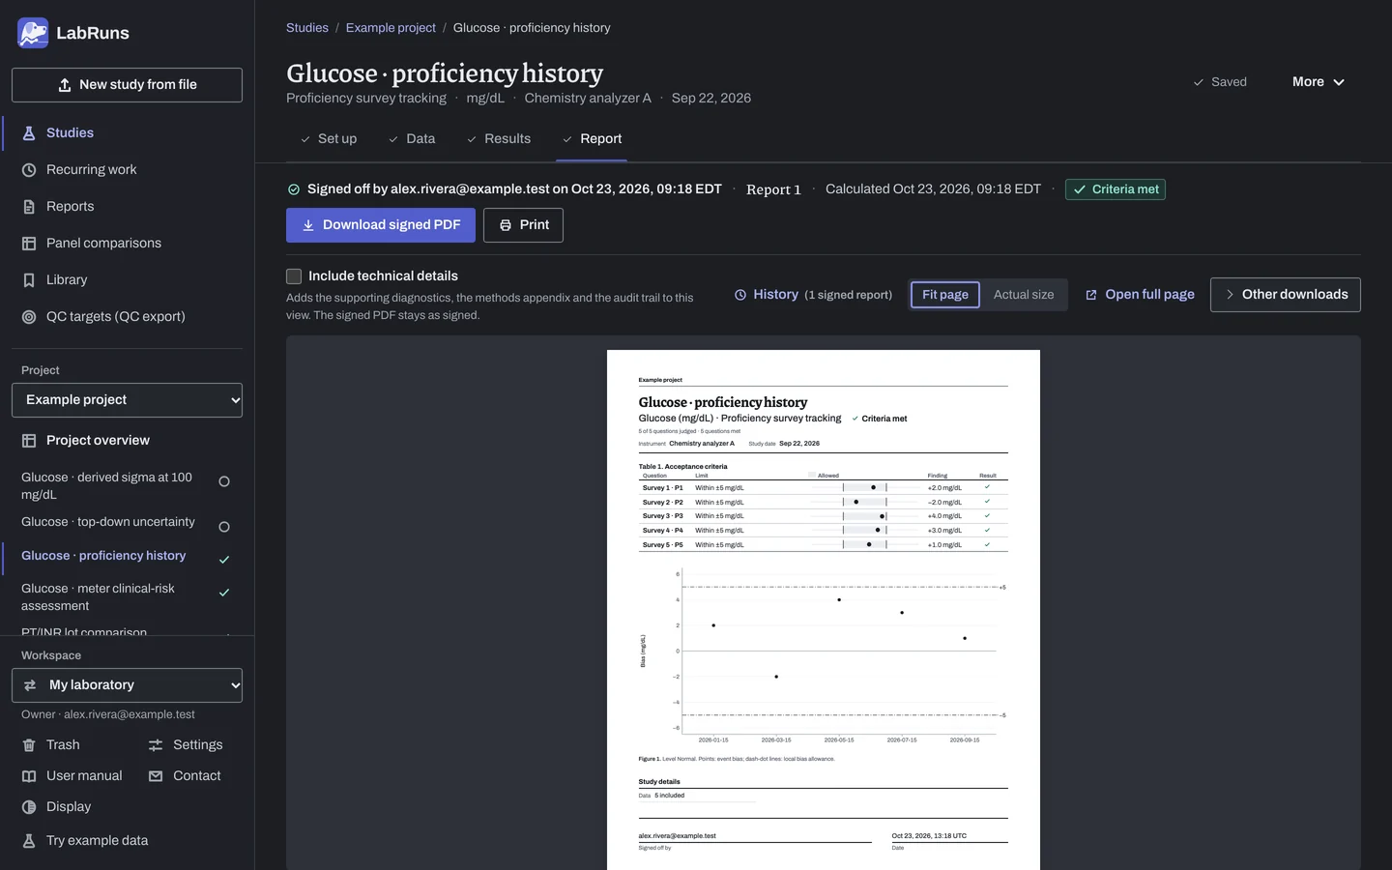Click the Settings sliders icon
The width and height of the screenshot is (1392, 870).
click(156, 745)
